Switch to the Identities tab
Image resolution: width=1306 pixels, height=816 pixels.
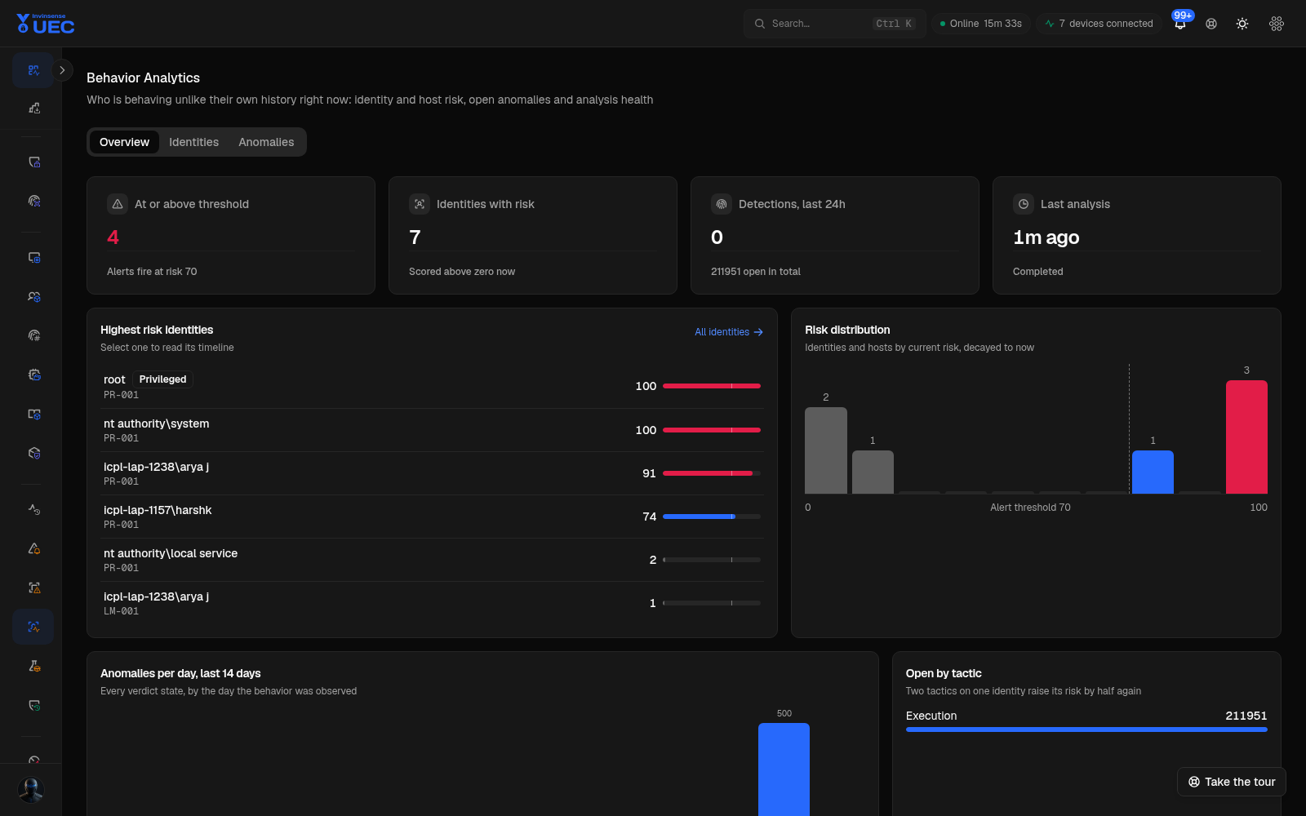193,142
